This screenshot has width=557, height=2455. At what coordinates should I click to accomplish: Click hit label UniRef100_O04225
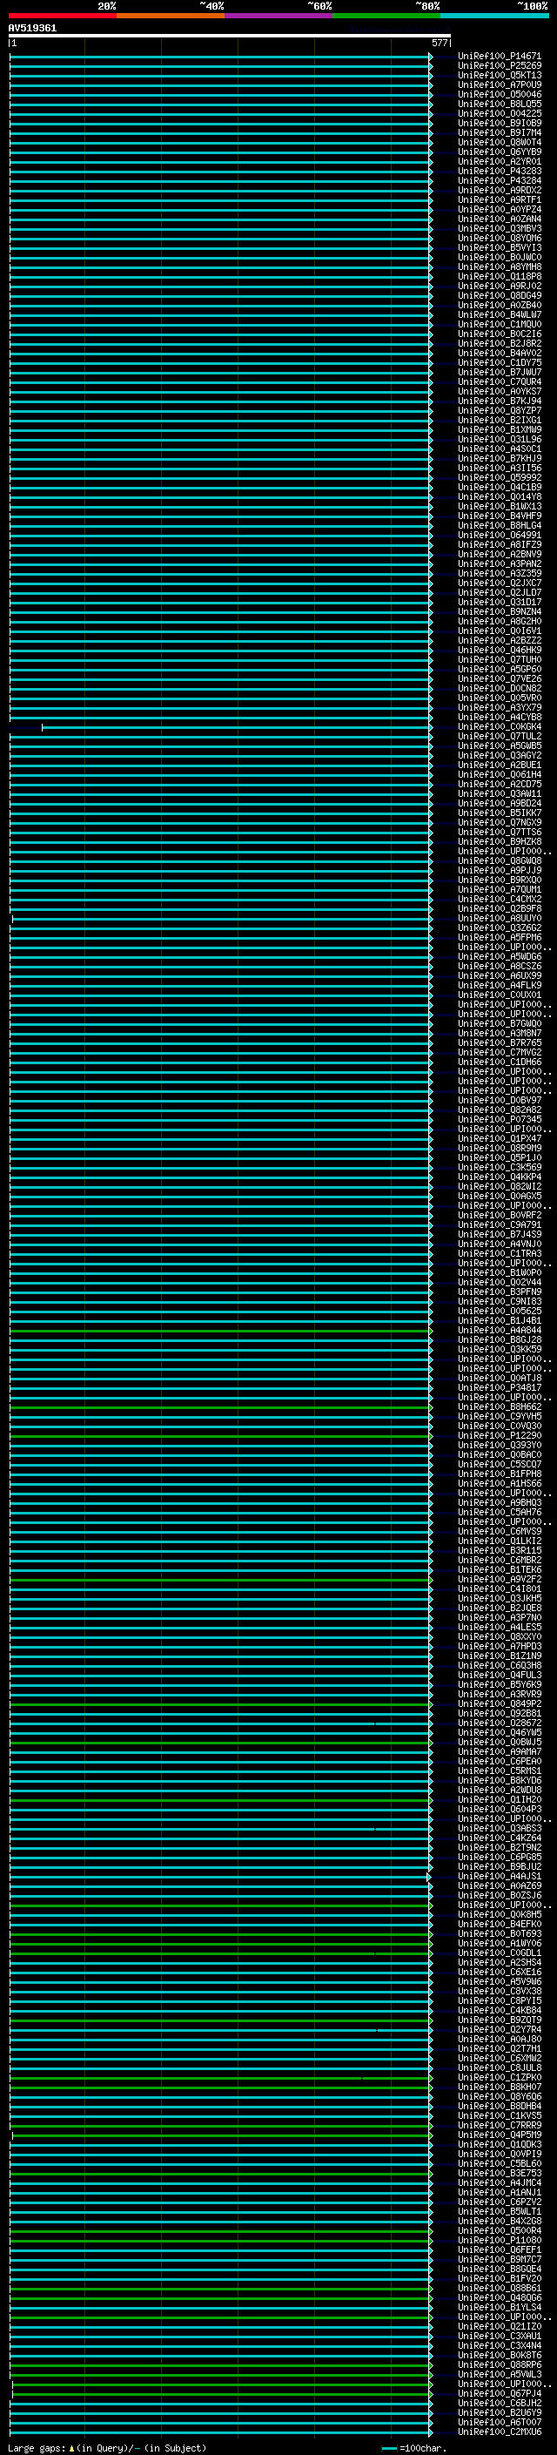point(499,113)
